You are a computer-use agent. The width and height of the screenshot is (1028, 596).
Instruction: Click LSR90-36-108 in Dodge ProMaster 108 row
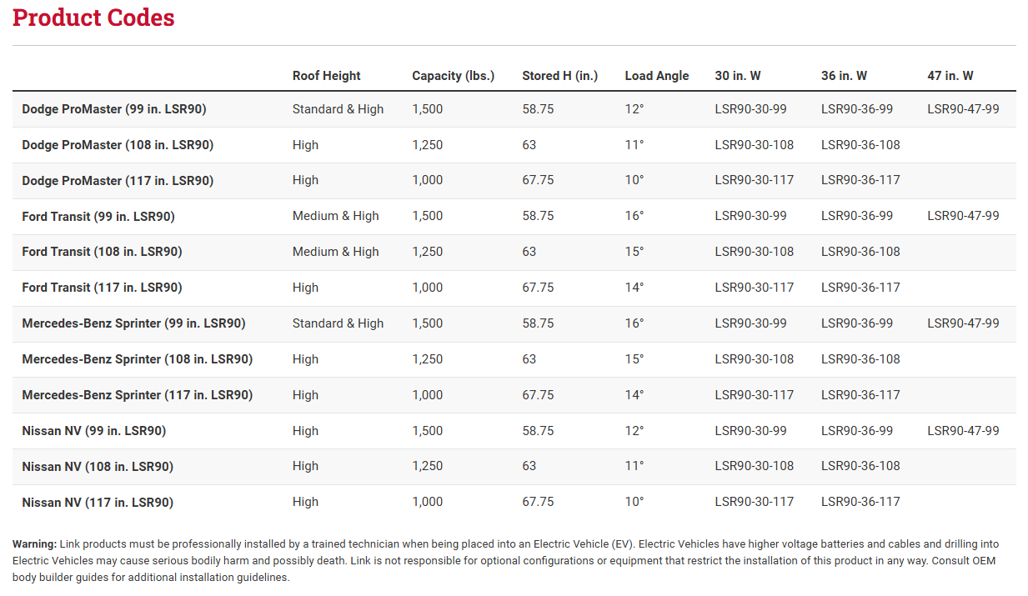pyautogui.click(x=860, y=145)
